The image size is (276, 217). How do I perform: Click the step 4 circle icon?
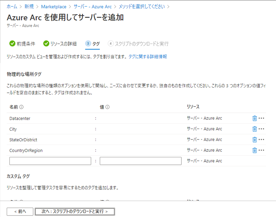tap(111, 44)
